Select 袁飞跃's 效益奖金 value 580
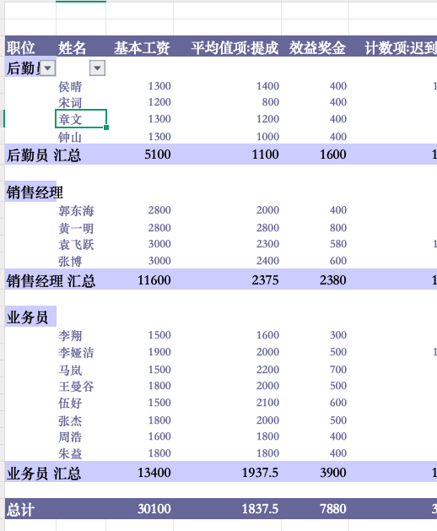Viewport: 437px width, 531px height. (338, 244)
